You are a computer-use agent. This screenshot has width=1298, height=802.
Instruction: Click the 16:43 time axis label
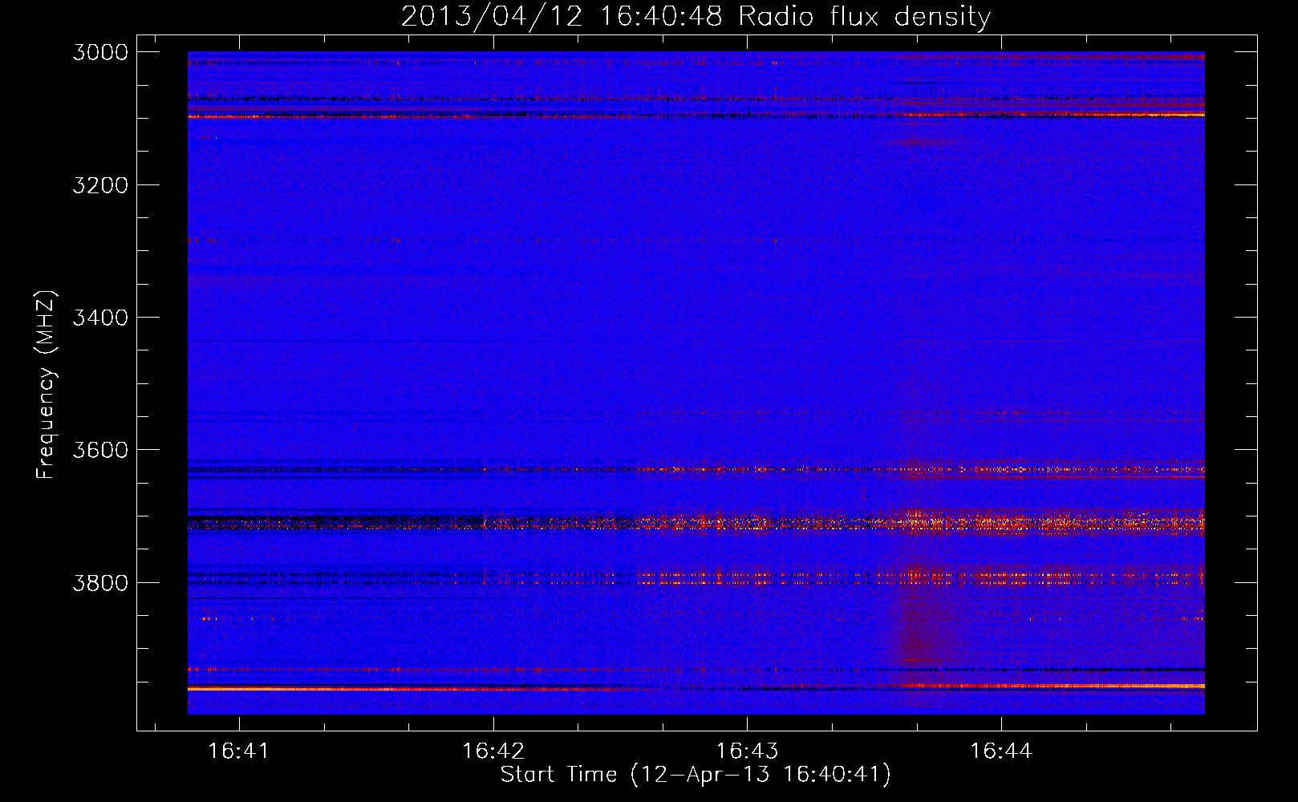(747, 751)
